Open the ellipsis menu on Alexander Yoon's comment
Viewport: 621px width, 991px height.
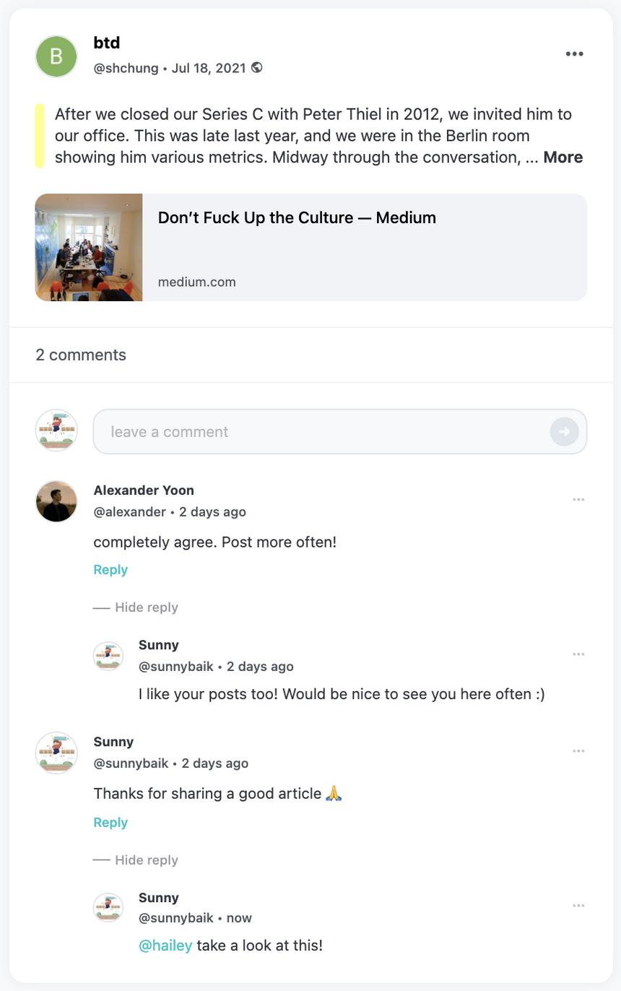[578, 499]
